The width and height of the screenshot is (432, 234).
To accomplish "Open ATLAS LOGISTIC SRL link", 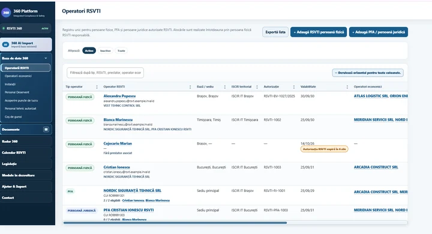I will pyautogui.click(x=371, y=96).
